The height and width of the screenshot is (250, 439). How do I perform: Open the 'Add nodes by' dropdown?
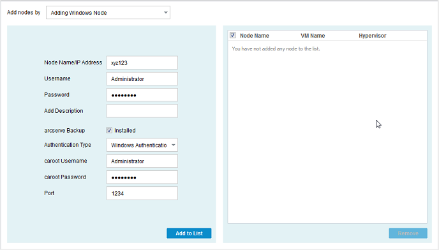[108, 13]
